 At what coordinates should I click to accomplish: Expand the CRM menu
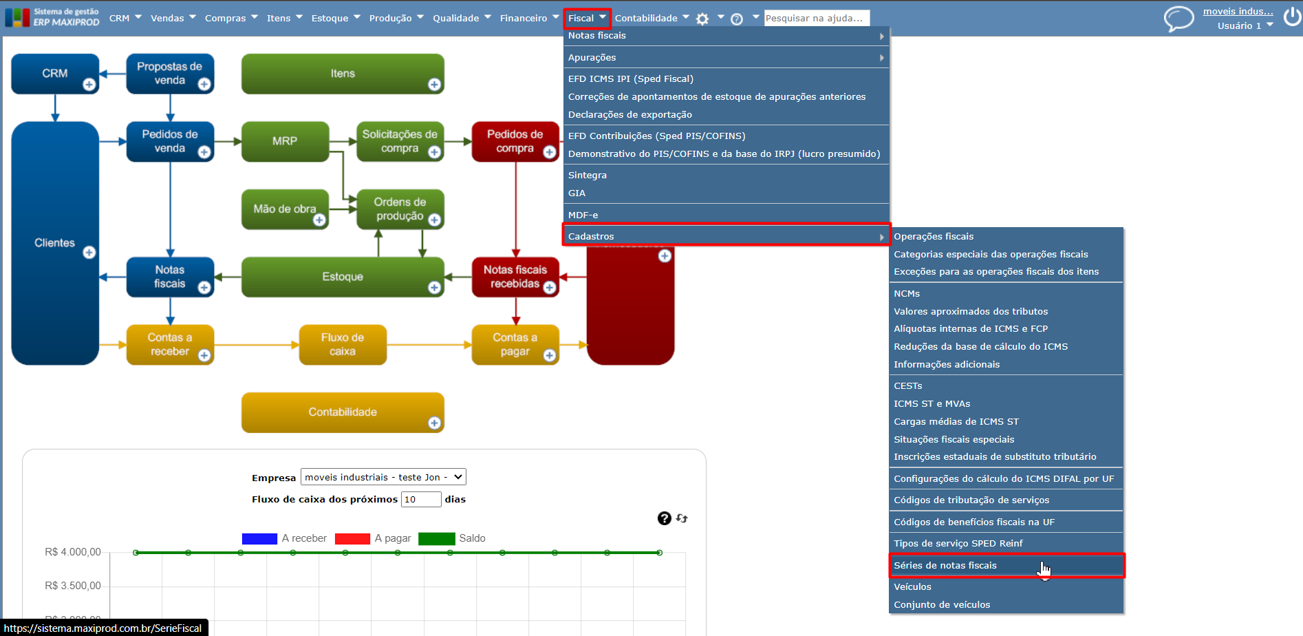pos(125,18)
